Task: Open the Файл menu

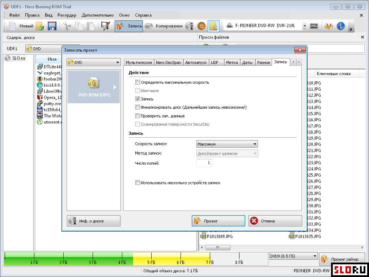Action: [14, 15]
